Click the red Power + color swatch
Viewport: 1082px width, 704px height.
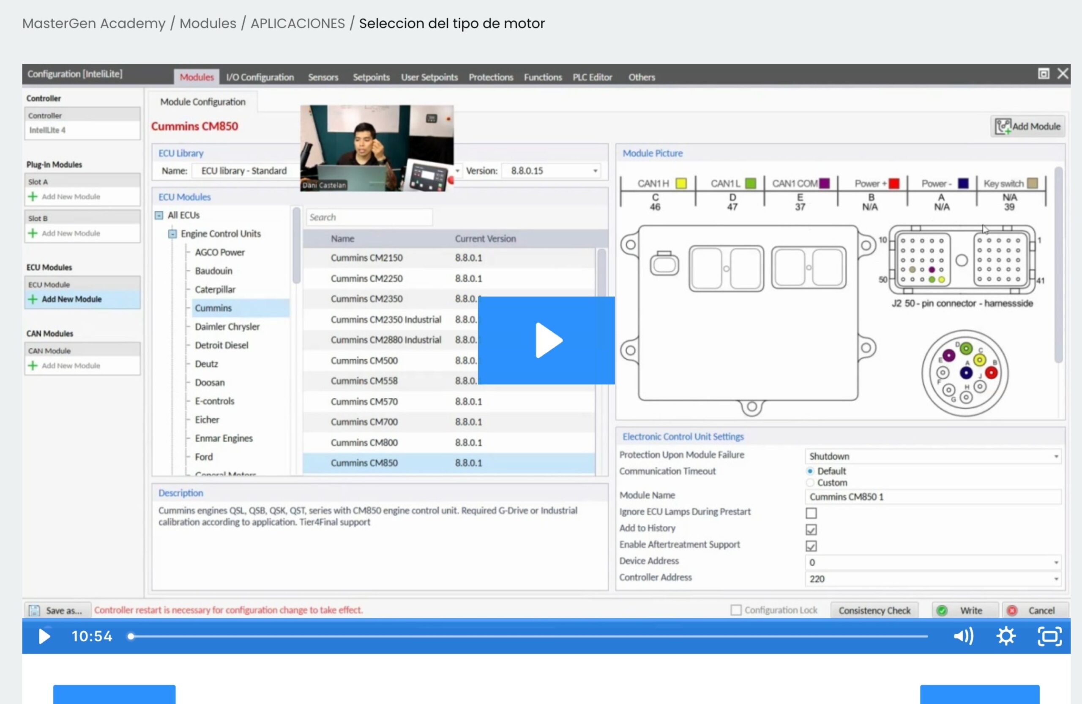(x=894, y=183)
